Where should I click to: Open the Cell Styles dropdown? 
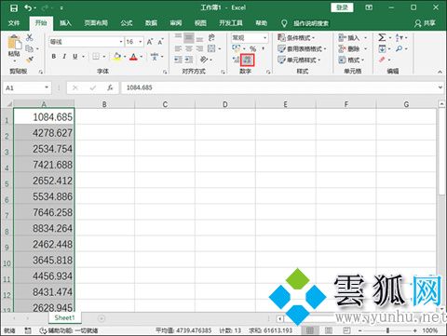299,60
